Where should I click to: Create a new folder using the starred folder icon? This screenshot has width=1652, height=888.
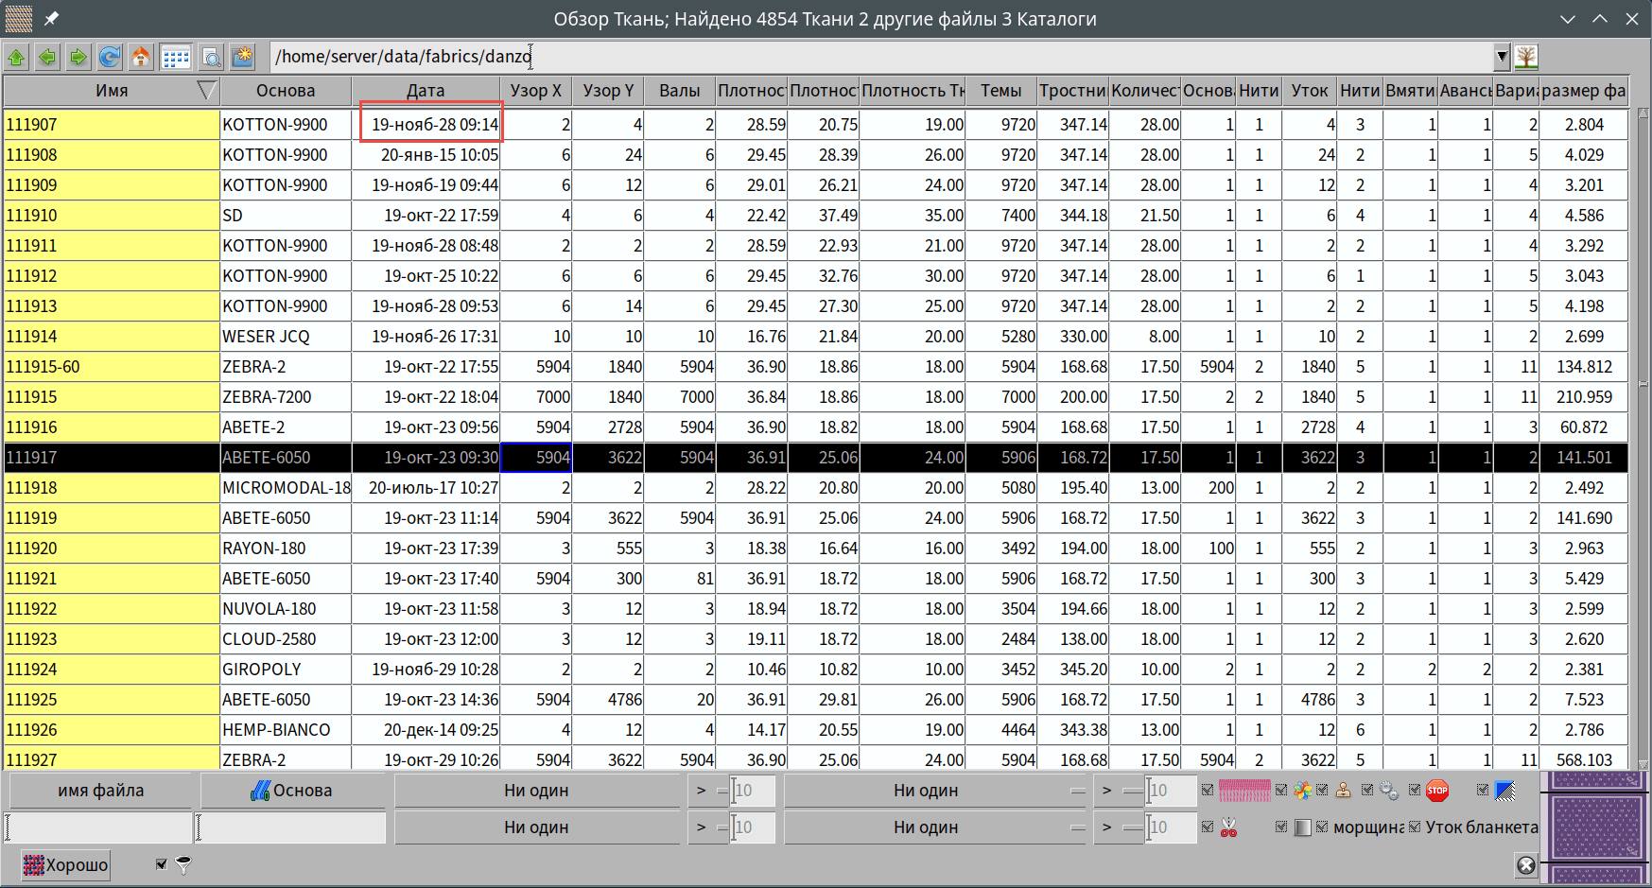(243, 58)
